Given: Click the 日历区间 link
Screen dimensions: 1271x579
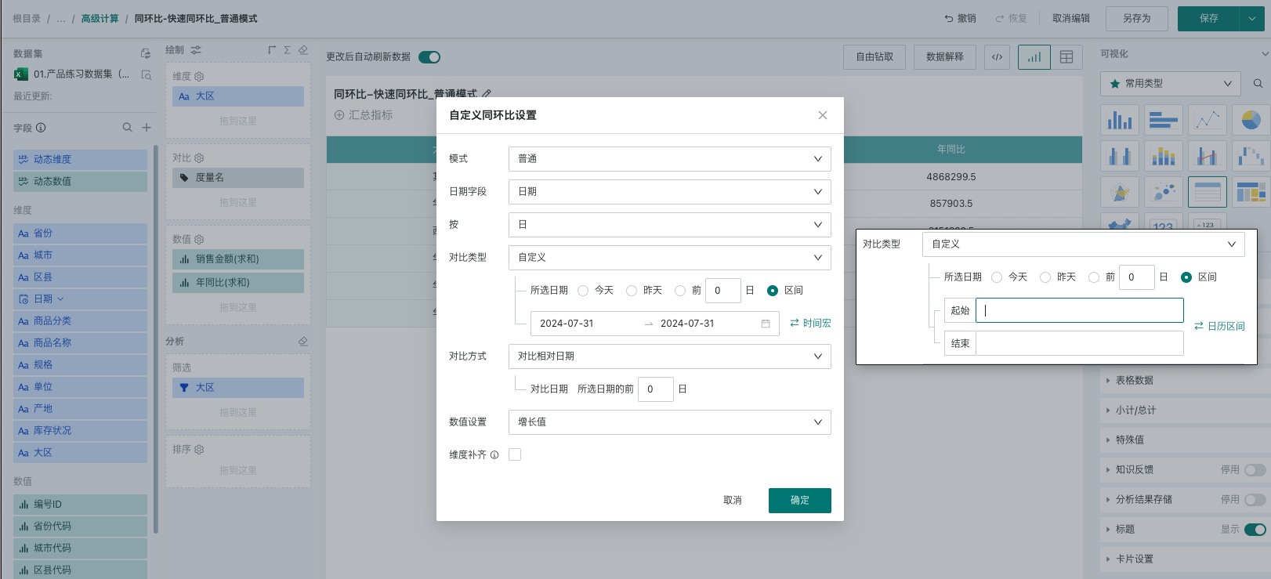Looking at the screenshot, I should pos(1219,327).
